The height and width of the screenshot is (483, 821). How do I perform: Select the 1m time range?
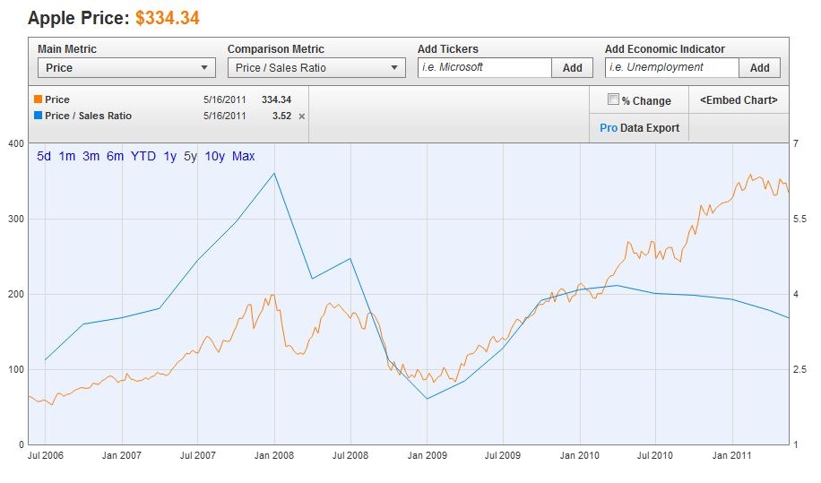tap(67, 156)
